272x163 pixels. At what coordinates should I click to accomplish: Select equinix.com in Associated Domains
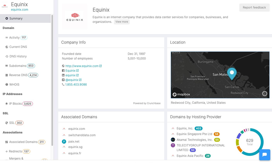[77, 129]
